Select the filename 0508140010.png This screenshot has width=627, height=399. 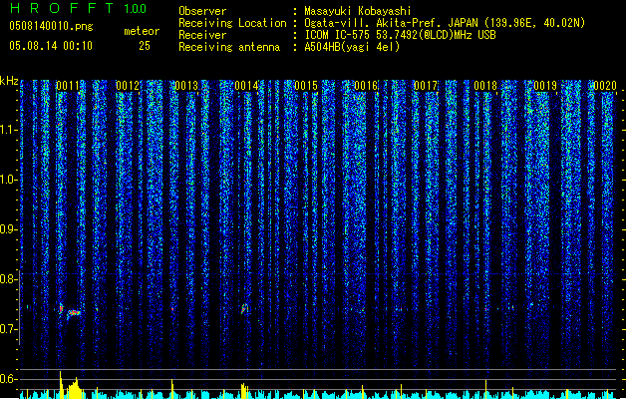click(51, 26)
